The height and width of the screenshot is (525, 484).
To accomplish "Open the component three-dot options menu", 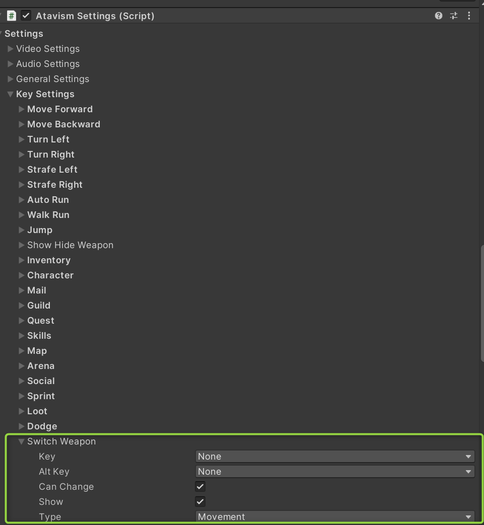I will 469,16.
